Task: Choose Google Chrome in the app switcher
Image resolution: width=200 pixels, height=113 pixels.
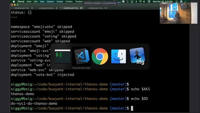Action: (100, 56)
